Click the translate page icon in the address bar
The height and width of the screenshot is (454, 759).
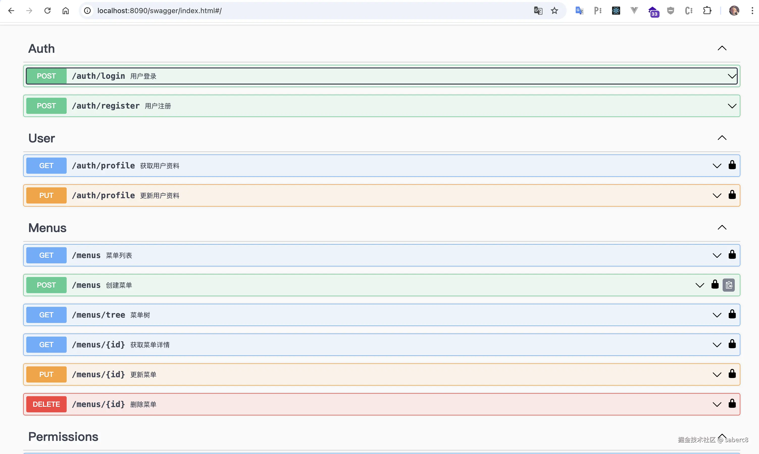[x=538, y=11]
